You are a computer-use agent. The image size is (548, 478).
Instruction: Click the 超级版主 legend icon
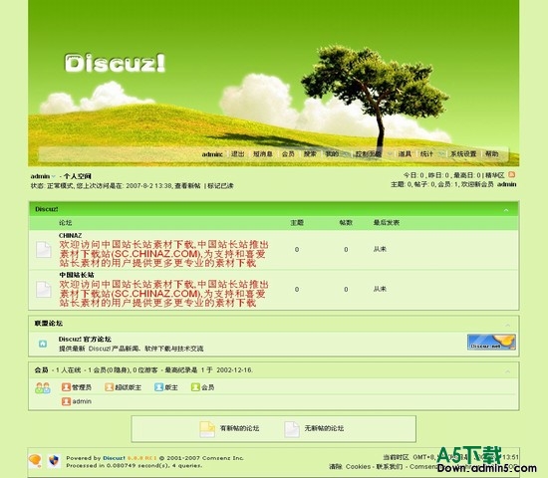109,387
